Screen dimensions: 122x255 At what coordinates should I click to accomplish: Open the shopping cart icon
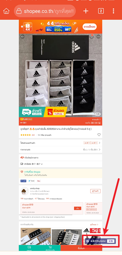[92, 37]
